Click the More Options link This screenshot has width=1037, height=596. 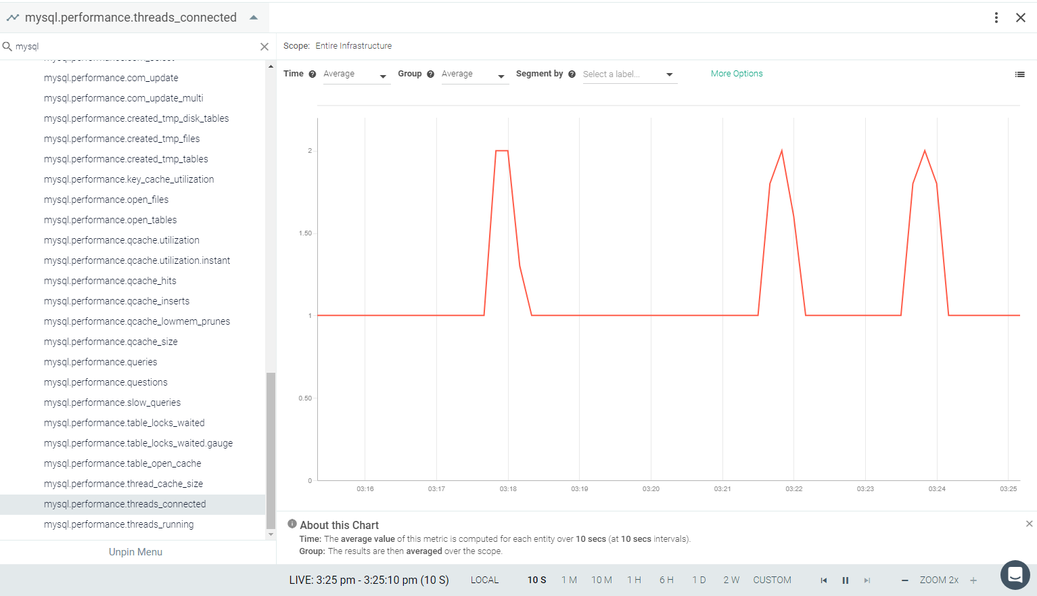point(737,74)
